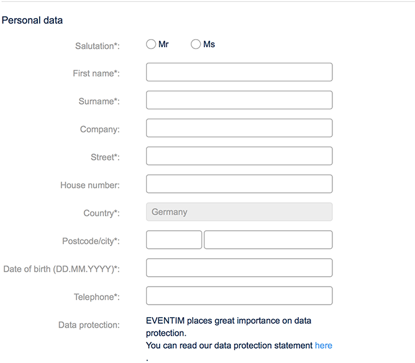
Task: Click the 'Mr' label text
Action: click(163, 44)
